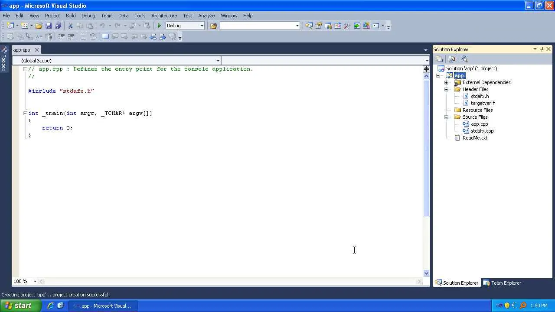Screen dimensions: 555x312
Task: Close the app.cpp editor tab
Action: 37,50
